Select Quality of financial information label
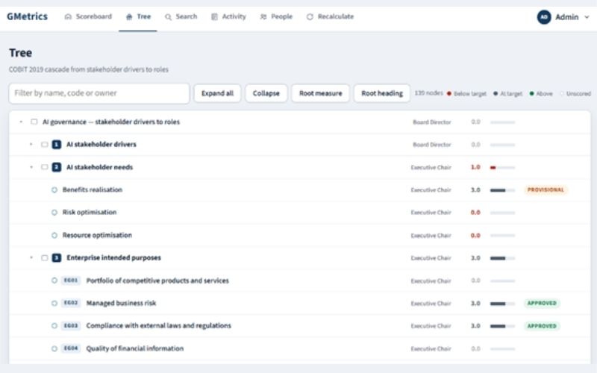The width and height of the screenshot is (597, 373). pyautogui.click(x=135, y=348)
